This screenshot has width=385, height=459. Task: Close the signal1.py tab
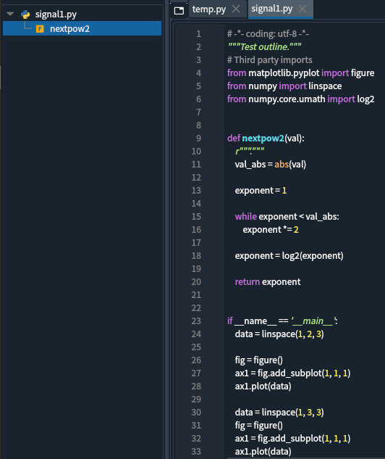[302, 9]
